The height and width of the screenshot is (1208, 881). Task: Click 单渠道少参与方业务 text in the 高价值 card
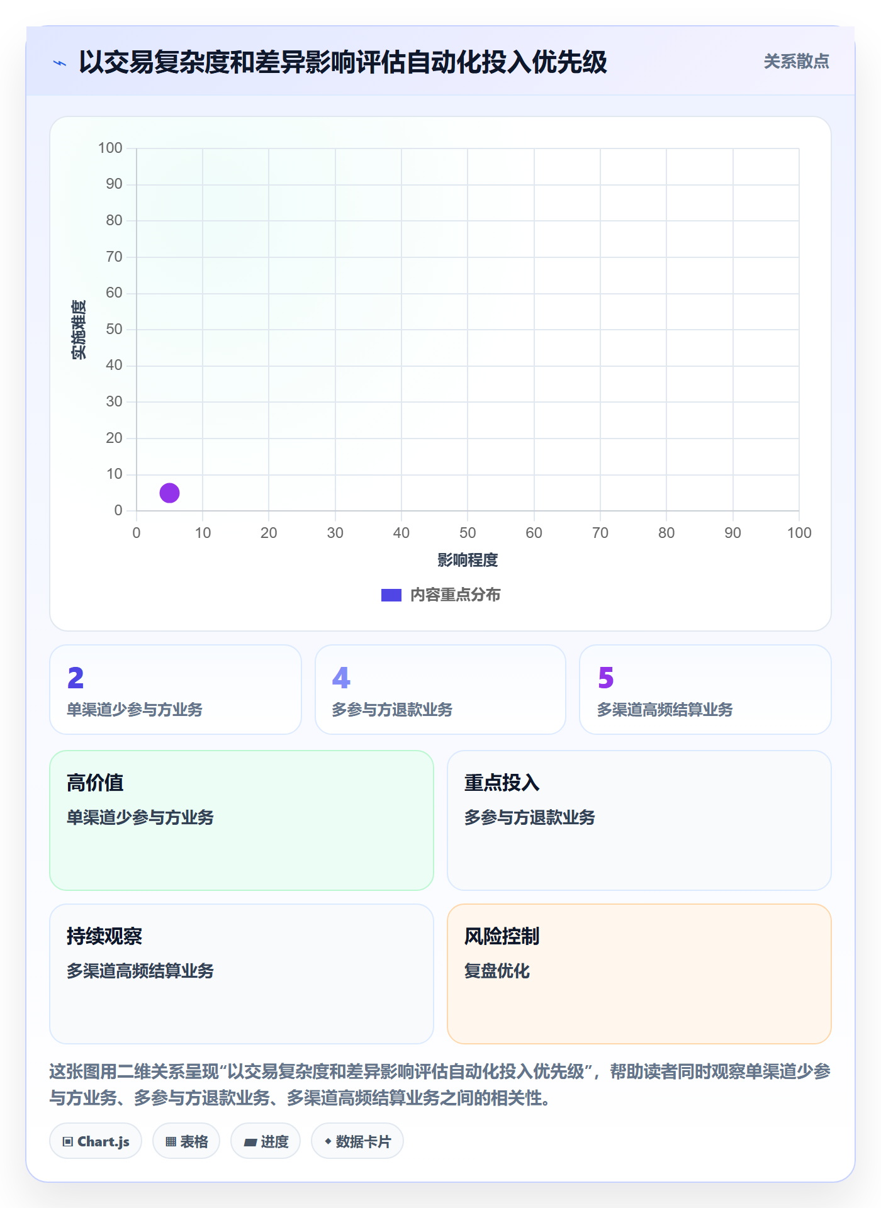click(x=140, y=817)
